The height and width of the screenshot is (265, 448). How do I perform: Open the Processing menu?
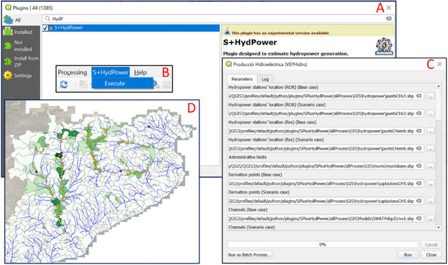tap(72, 72)
